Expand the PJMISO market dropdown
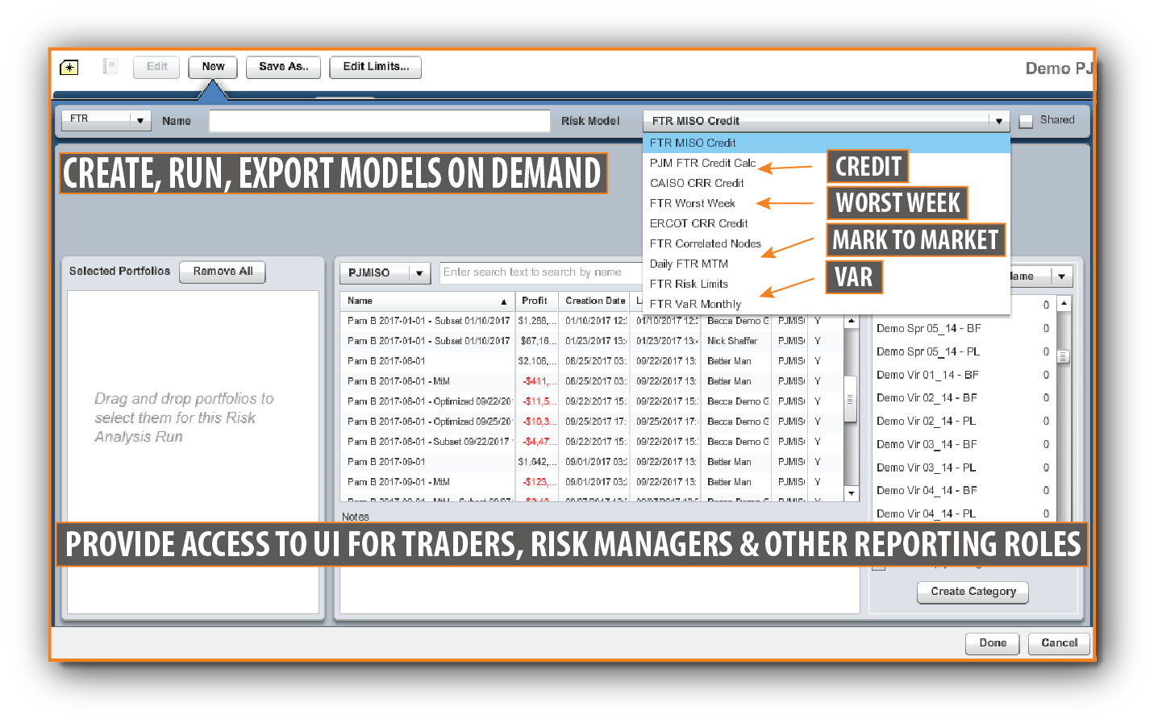 pyautogui.click(x=419, y=273)
